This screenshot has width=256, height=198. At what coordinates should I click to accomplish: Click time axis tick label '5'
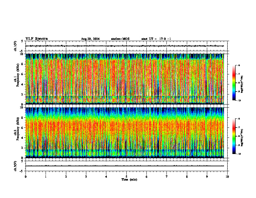126,177
